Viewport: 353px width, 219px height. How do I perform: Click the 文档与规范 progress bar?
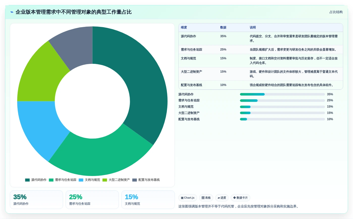282,107
